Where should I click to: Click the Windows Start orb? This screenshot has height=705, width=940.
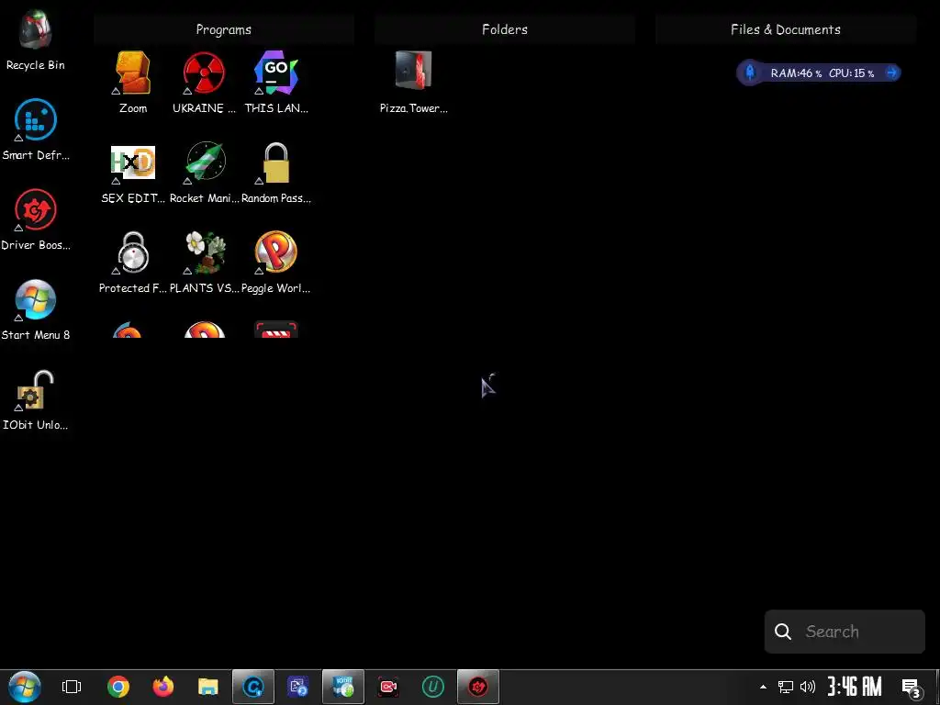coord(25,687)
